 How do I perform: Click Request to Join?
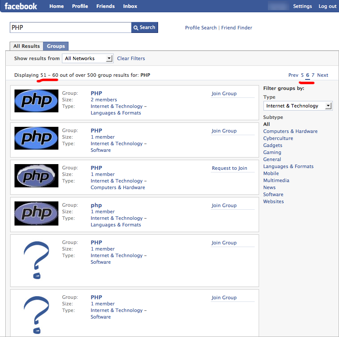(229, 168)
